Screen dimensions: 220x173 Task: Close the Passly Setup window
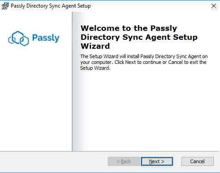(x=214, y=6)
